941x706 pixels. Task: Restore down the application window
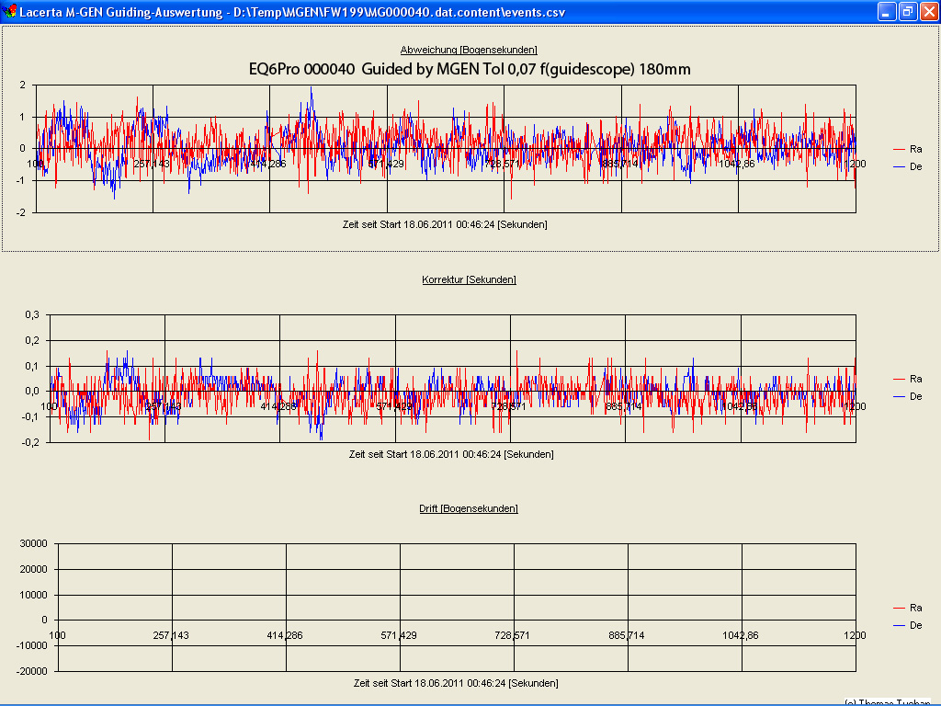[x=907, y=12]
